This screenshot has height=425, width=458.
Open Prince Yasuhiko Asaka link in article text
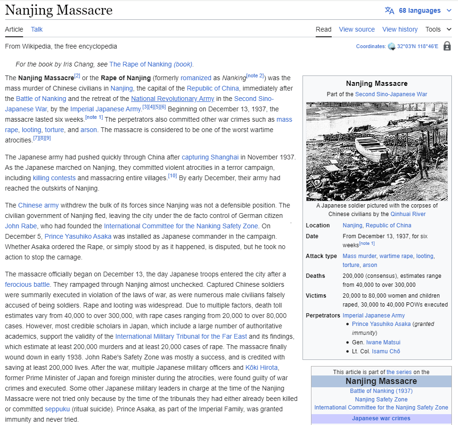[78, 236]
